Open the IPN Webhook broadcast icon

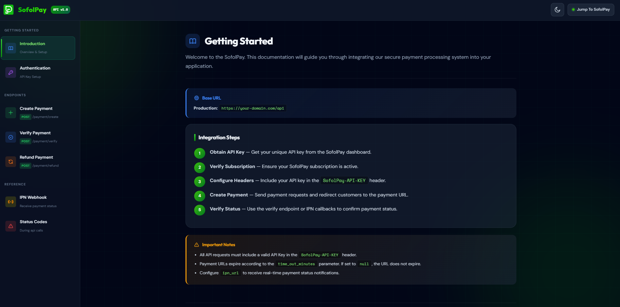(11, 202)
